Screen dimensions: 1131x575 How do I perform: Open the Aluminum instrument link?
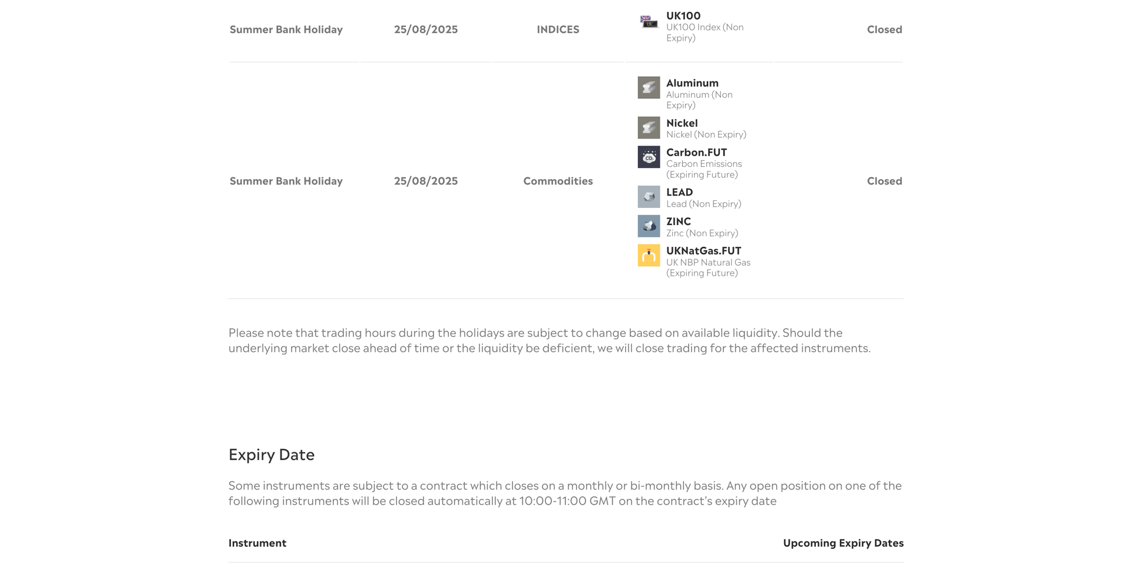coord(692,83)
